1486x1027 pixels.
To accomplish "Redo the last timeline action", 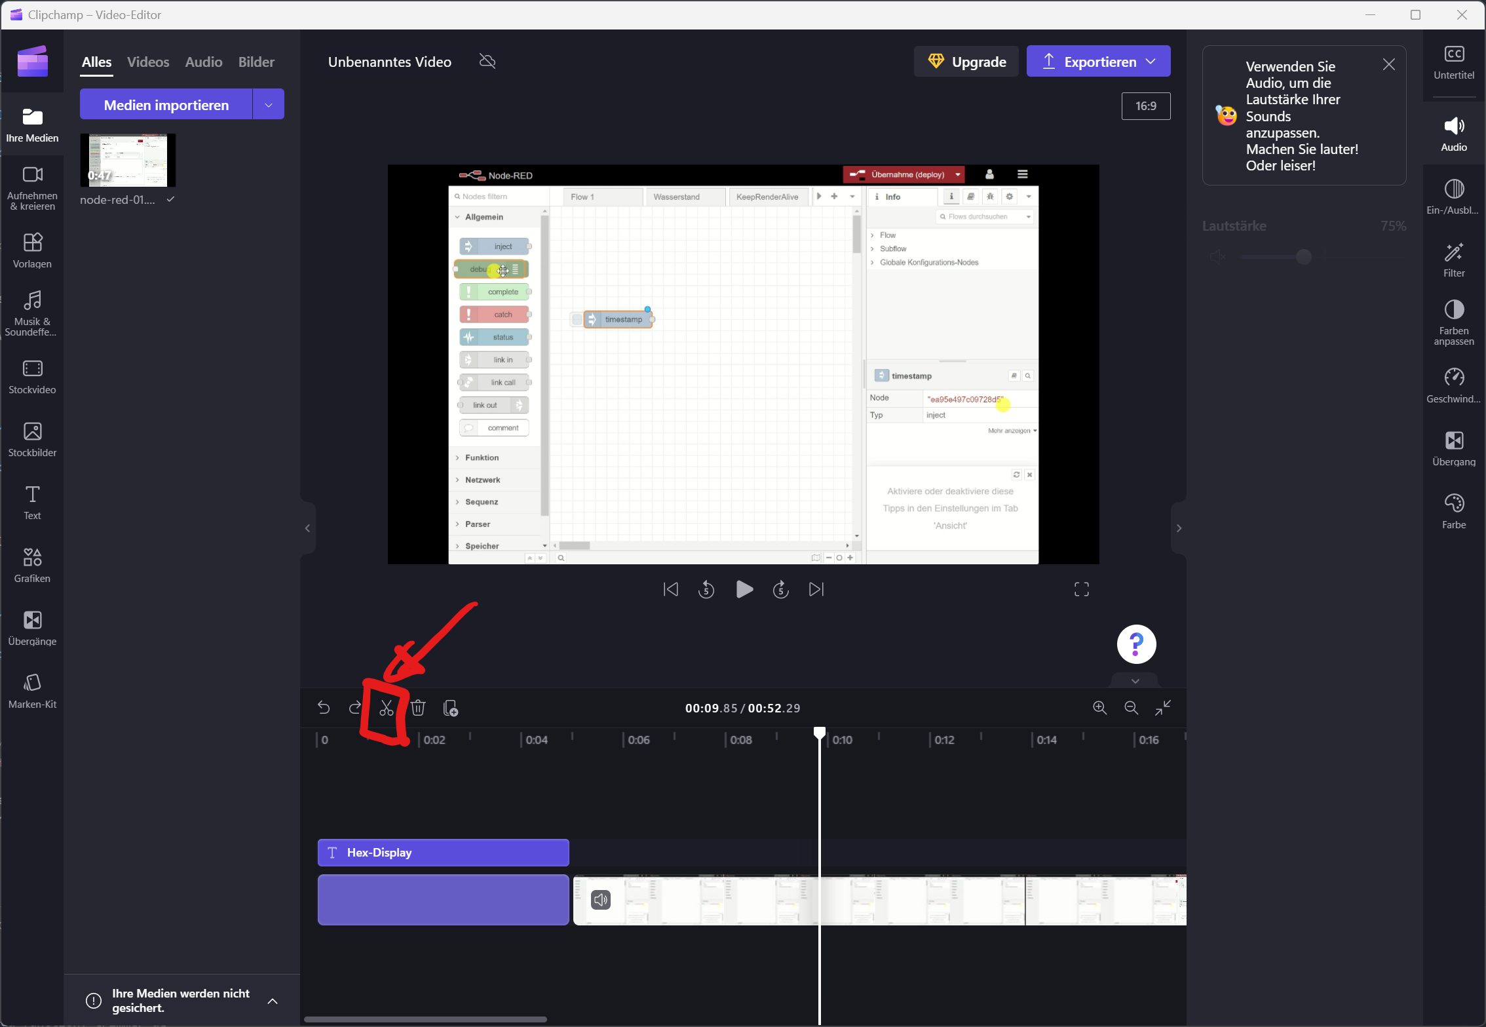I will [x=354, y=708].
